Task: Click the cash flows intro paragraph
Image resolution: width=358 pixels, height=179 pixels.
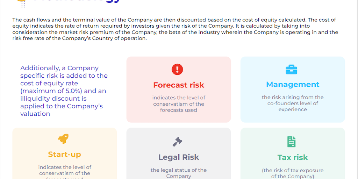Action: (x=175, y=29)
